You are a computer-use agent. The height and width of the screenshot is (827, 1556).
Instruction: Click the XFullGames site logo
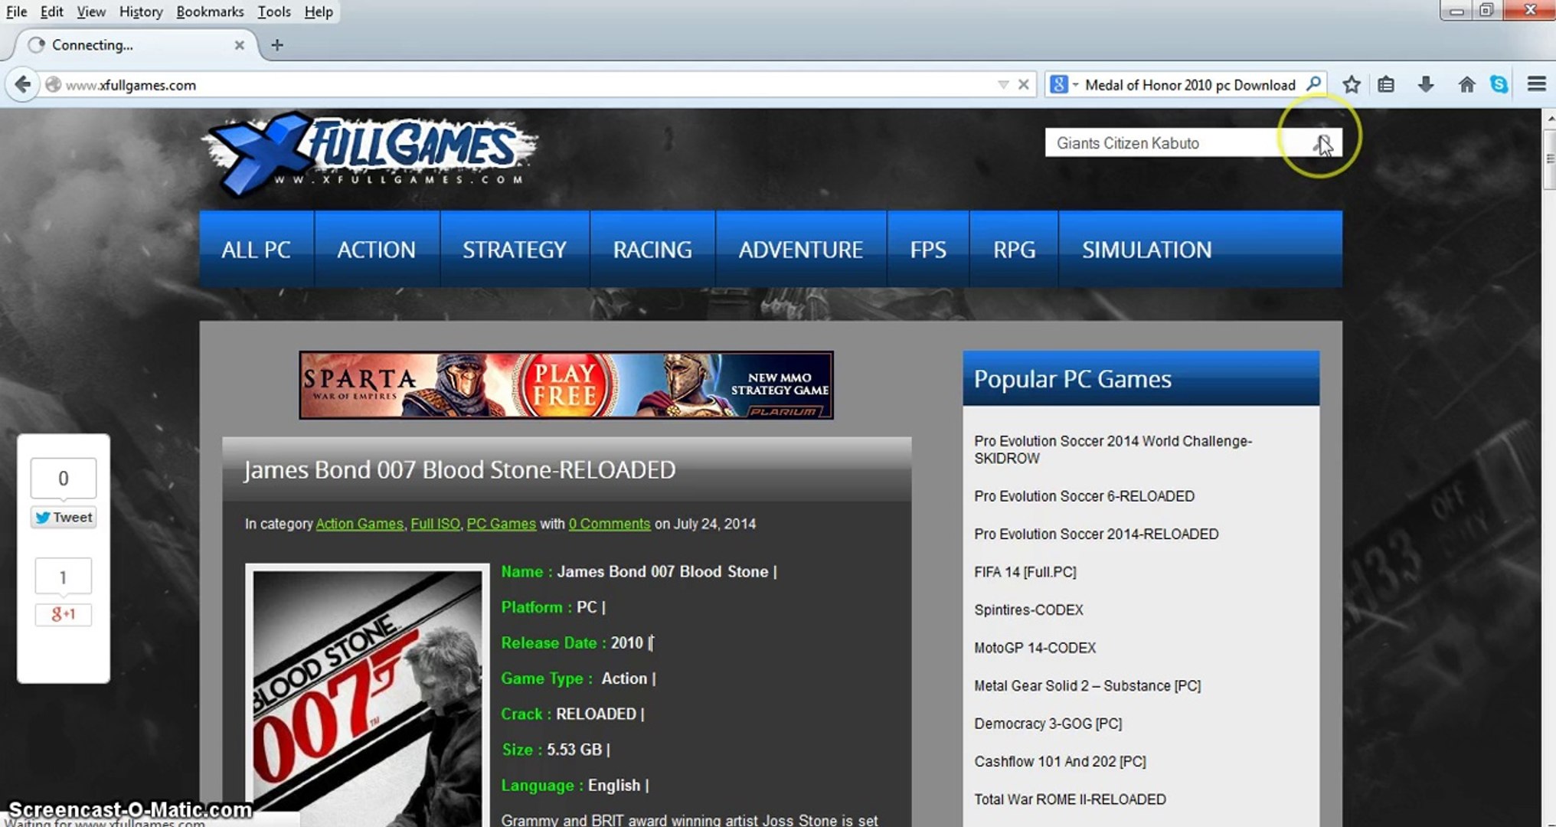371,154
